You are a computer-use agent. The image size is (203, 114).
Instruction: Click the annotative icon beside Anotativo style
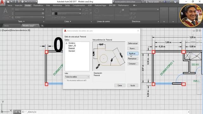point(66,43)
